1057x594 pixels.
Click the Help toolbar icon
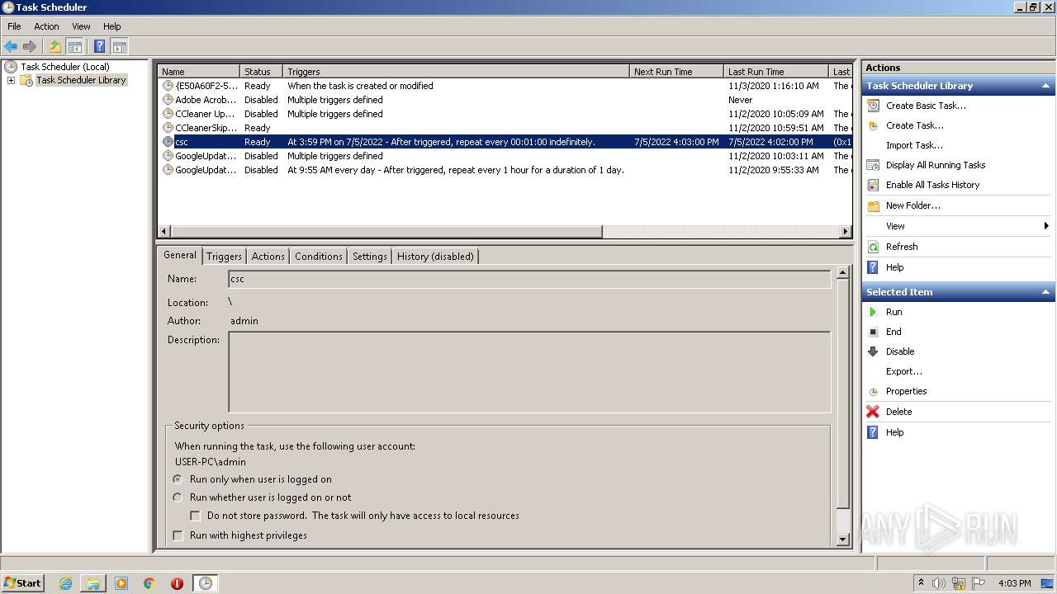100,47
